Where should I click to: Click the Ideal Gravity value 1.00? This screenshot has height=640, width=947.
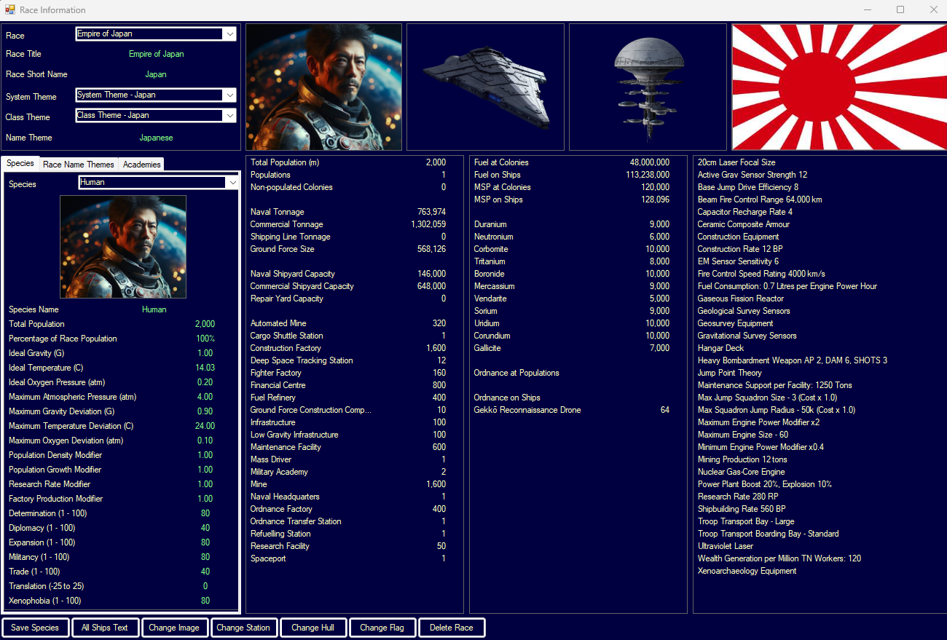pos(205,353)
